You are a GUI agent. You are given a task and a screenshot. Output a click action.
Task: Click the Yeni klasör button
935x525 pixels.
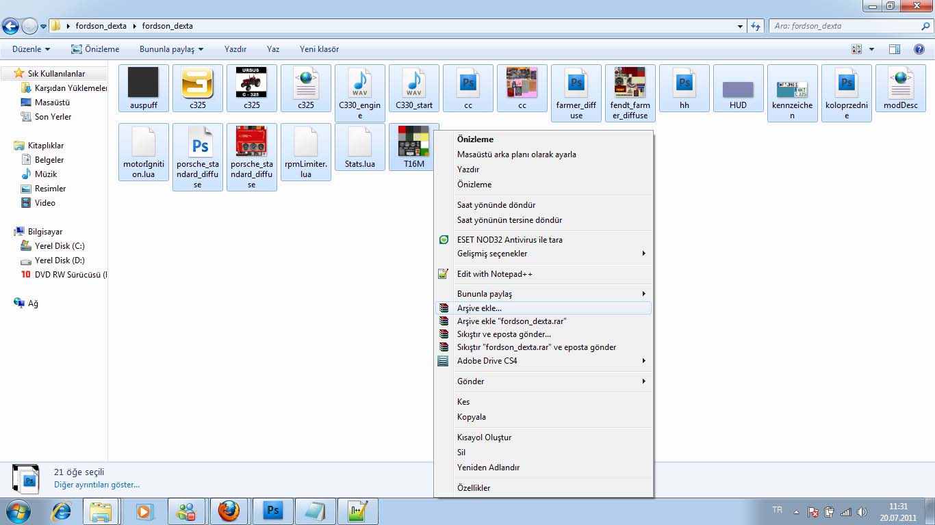[x=319, y=49]
